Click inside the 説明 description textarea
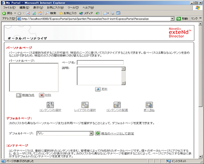This screenshot has height=164, width=204. [99, 76]
